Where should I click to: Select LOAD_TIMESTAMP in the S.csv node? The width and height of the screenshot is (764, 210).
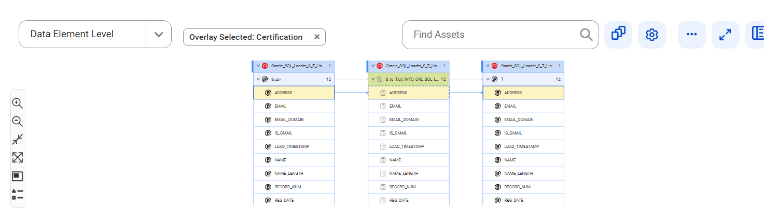(294, 146)
